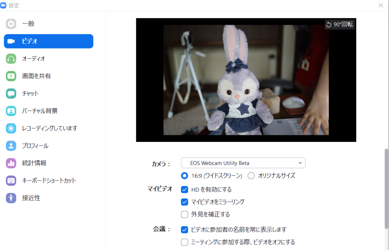Select the ビデオ settings section
Viewport: 389px width, 250px height.
(49, 41)
